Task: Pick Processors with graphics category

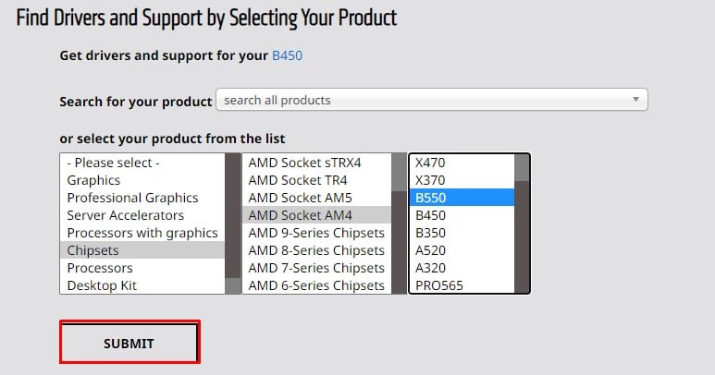Action: 142,233
